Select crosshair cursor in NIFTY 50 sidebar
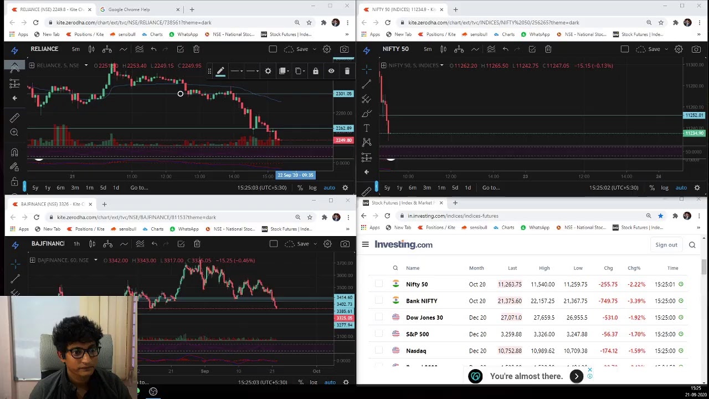Image resolution: width=709 pixels, height=399 pixels. pos(366,69)
